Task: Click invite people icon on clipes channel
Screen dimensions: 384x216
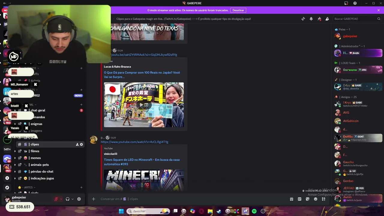Action: (77, 144)
